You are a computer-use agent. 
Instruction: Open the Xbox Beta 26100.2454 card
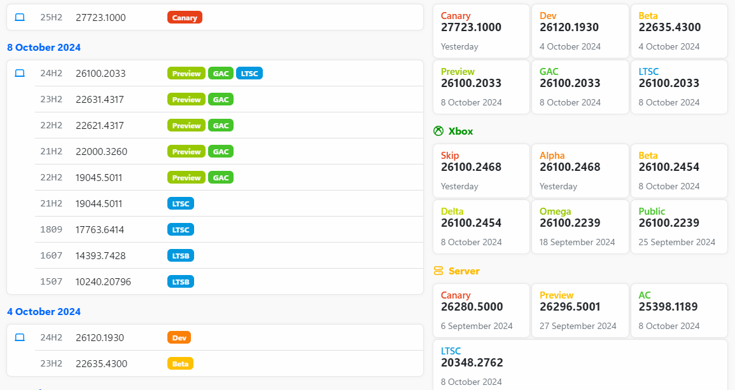tap(679, 171)
